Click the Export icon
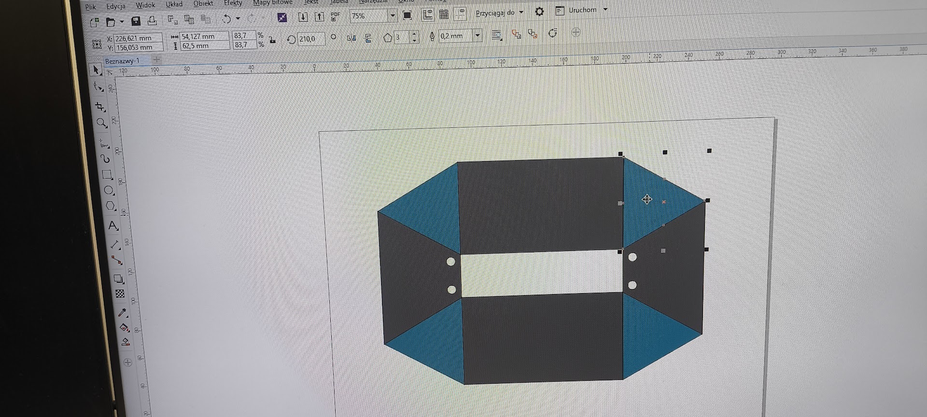Viewport: 927px width, 417px height. (319, 16)
